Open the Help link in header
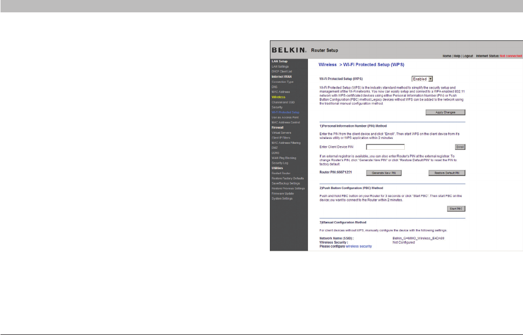Screen dimensions: 523x335 pos(457,56)
